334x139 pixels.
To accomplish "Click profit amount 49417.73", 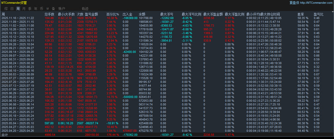I will click(x=92, y=127).
